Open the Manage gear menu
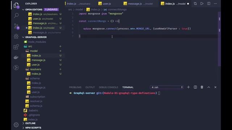The image size is (232, 130). (16, 125)
